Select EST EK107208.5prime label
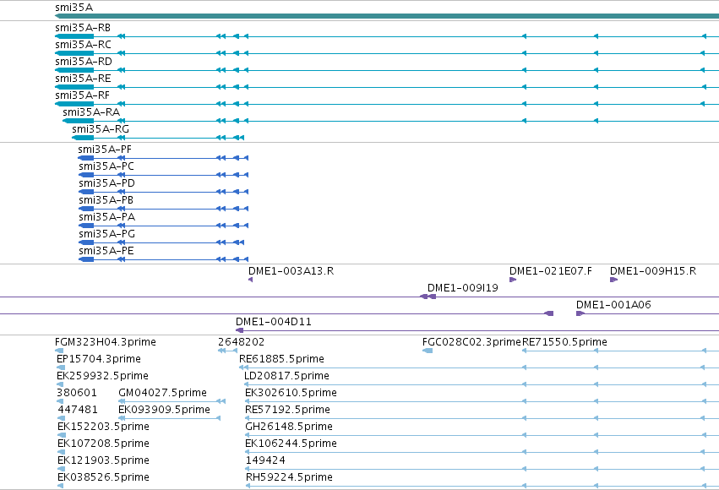 [x=104, y=444]
